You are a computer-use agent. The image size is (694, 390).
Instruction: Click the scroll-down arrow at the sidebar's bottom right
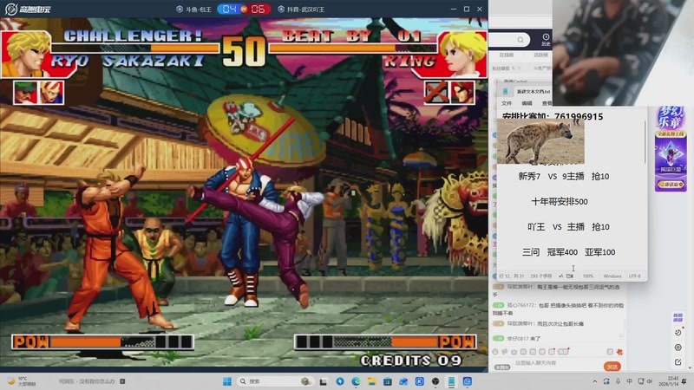point(690,367)
